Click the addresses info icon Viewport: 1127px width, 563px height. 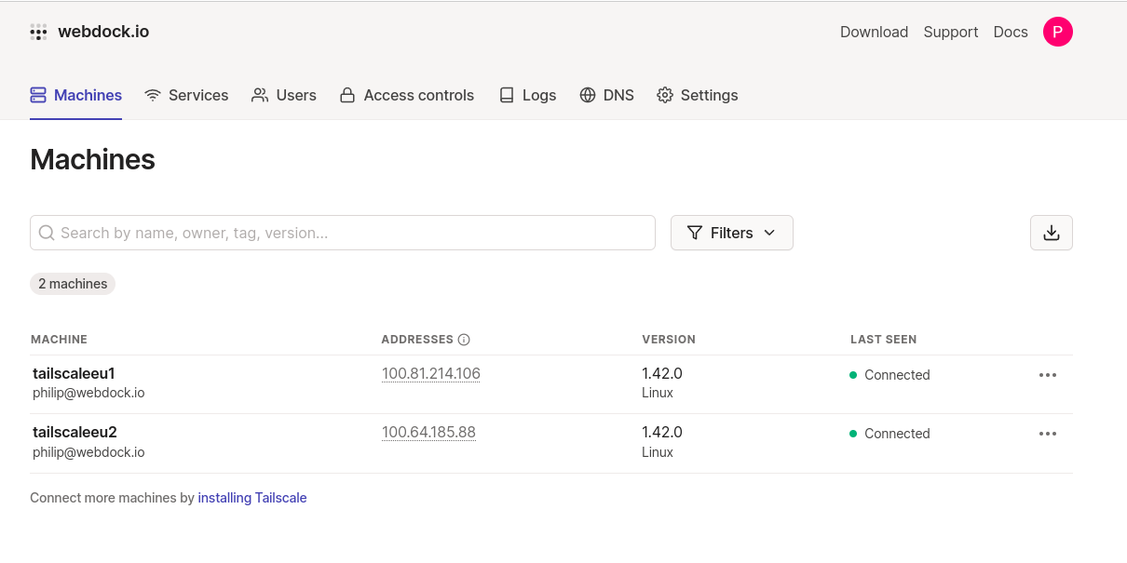(464, 340)
